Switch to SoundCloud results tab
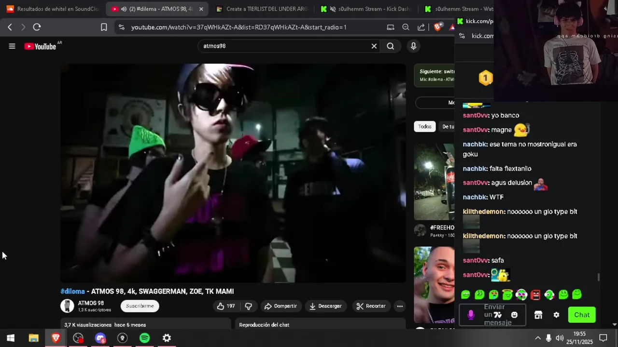 click(52, 9)
